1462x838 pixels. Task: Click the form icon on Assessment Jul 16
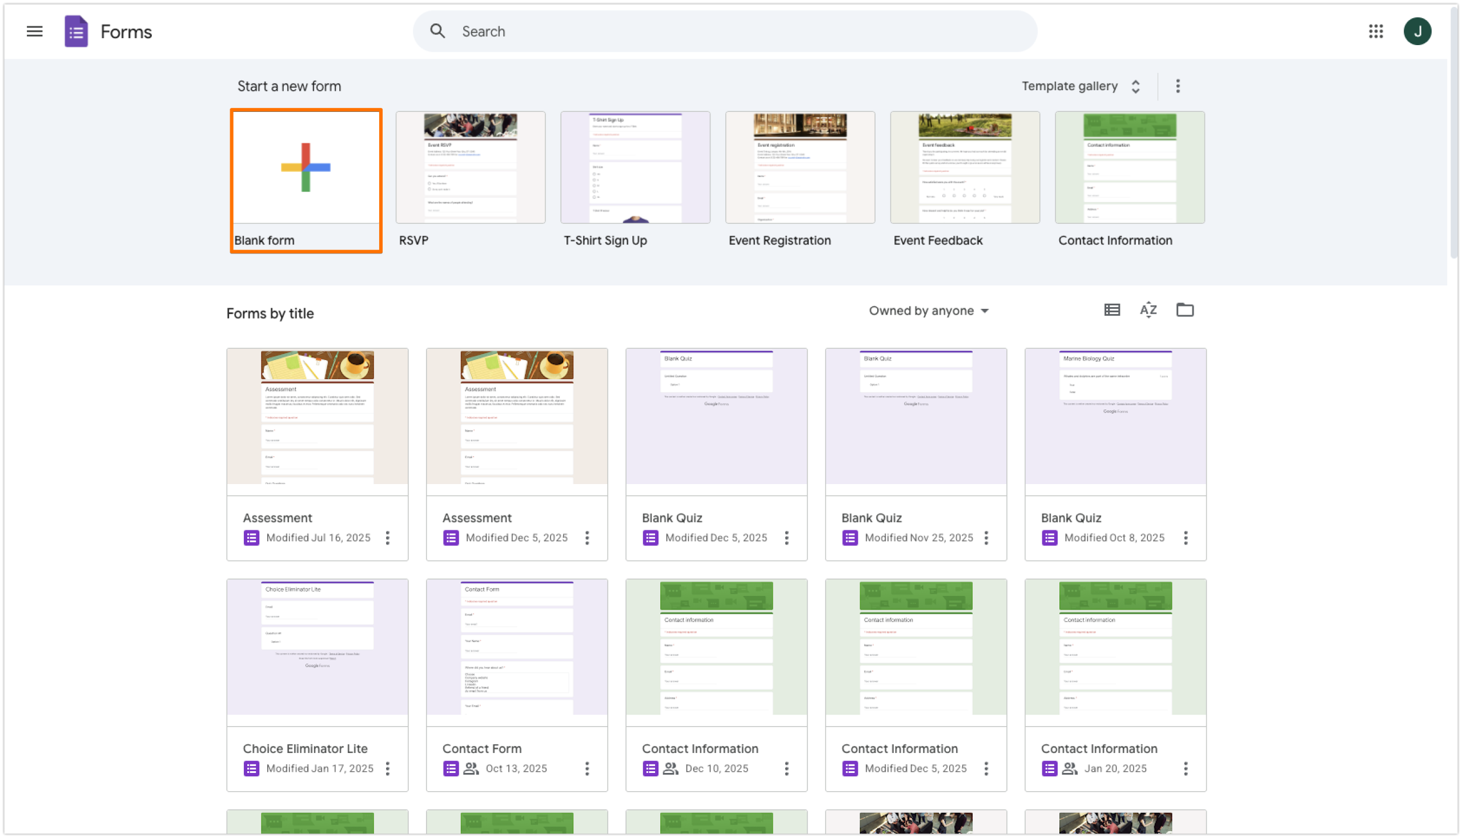tap(251, 538)
